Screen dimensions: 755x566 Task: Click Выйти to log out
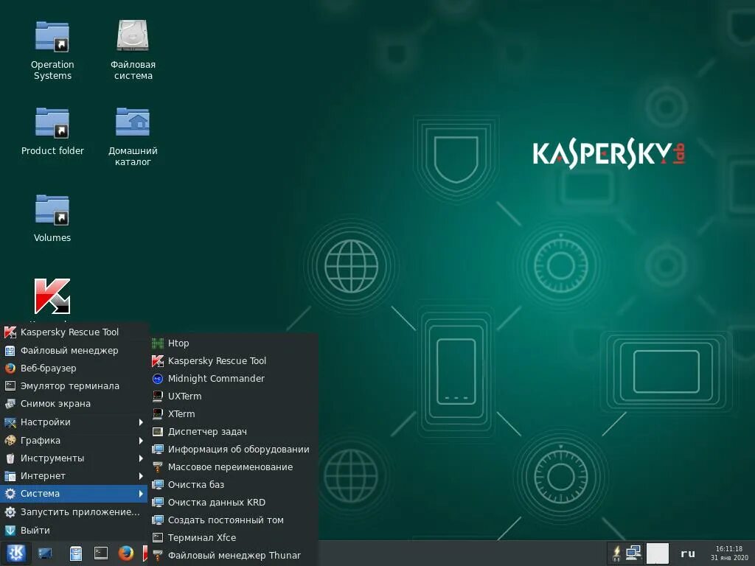click(x=74, y=531)
